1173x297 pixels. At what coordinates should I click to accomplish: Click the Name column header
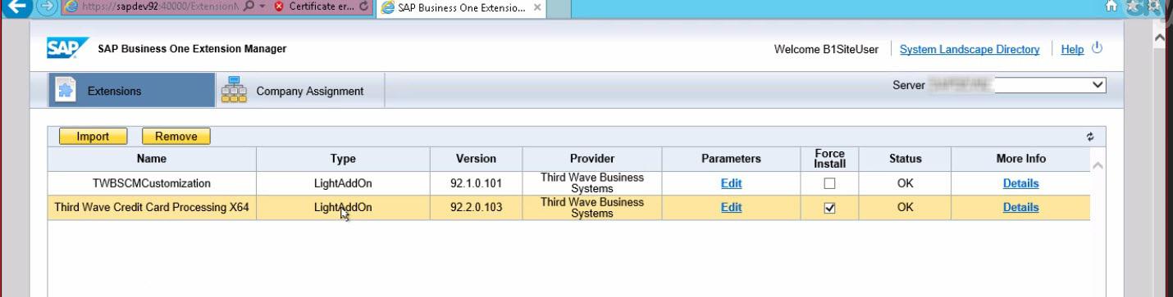[x=152, y=159]
